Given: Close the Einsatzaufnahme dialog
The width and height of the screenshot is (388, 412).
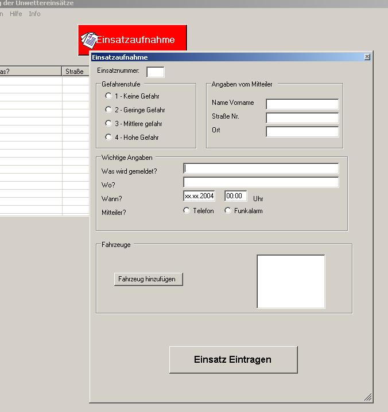Looking at the screenshot, I should click(367, 57).
